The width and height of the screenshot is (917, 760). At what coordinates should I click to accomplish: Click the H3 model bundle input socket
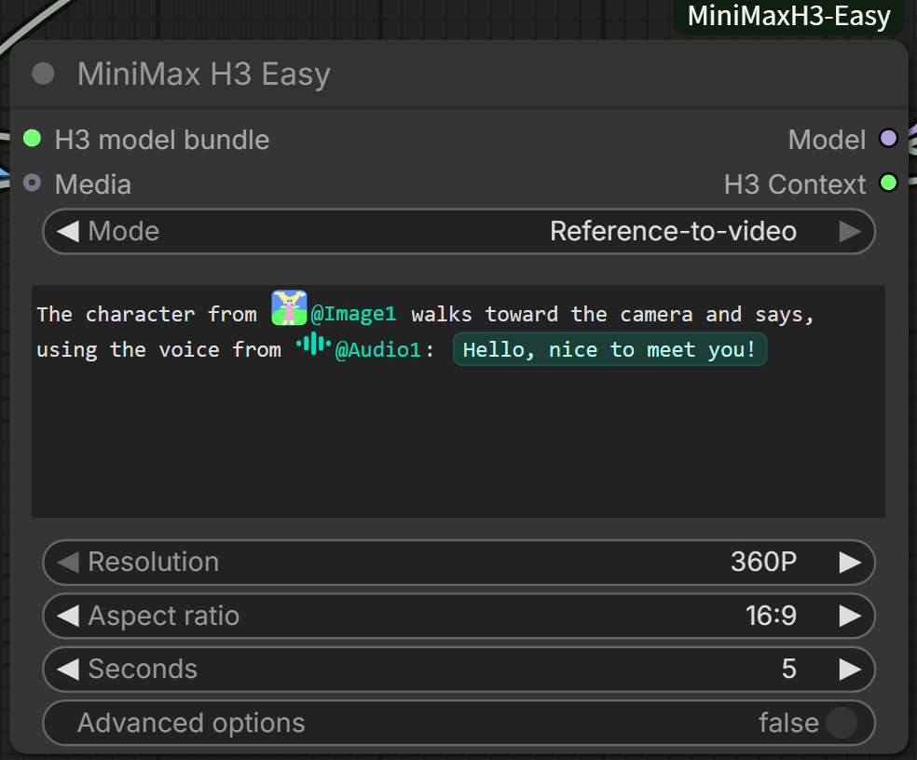tap(33, 139)
